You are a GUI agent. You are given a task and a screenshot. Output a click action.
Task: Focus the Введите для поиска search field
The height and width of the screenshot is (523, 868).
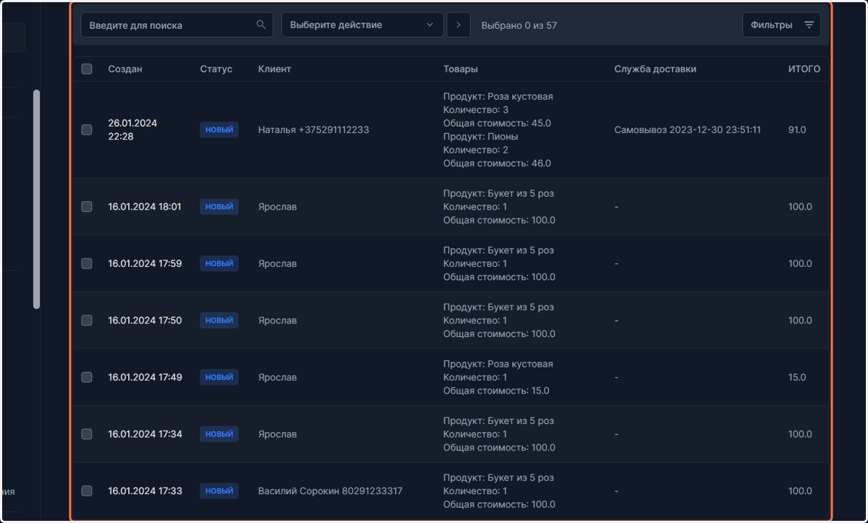pos(176,25)
